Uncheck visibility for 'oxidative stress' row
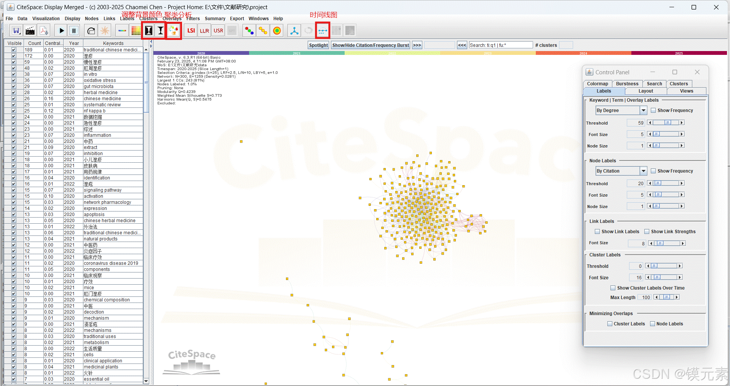The width and height of the screenshot is (730, 386). (14, 80)
